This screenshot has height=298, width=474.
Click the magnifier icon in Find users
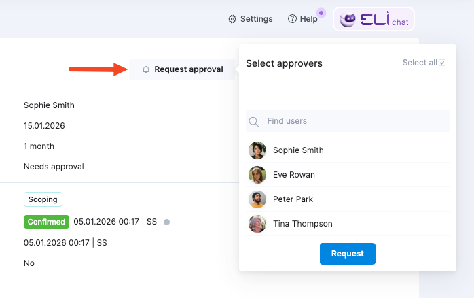click(x=253, y=121)
